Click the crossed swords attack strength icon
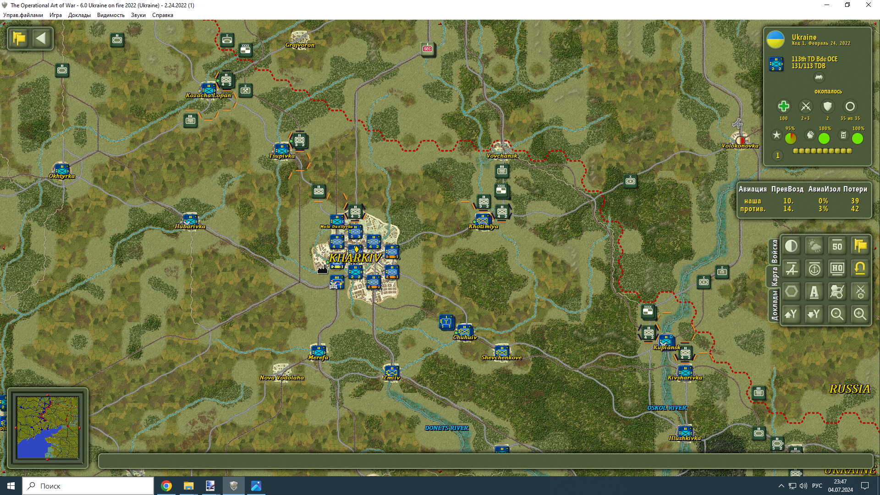Viewport: 880px width, 495px height. 805,107
